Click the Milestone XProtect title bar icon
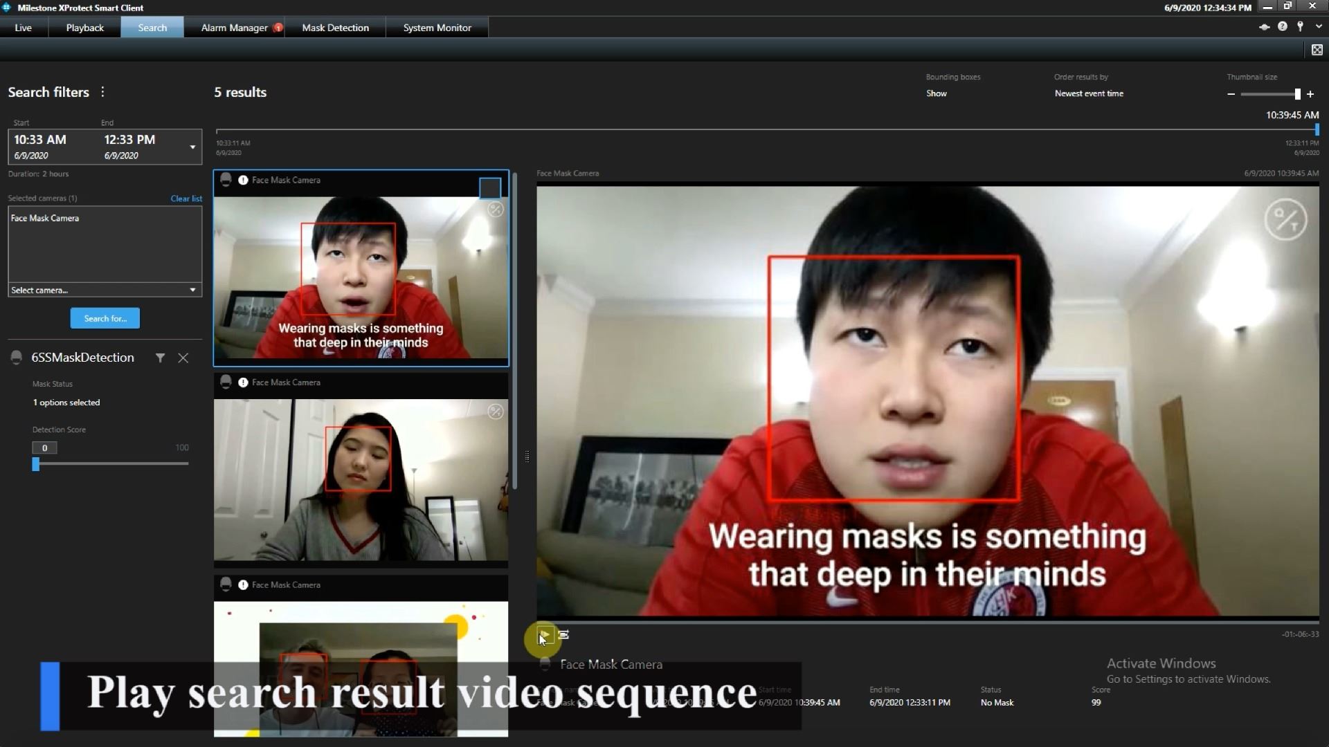Image resolution: width=1329 pixels, height=747 pixels. pos(7,8)
